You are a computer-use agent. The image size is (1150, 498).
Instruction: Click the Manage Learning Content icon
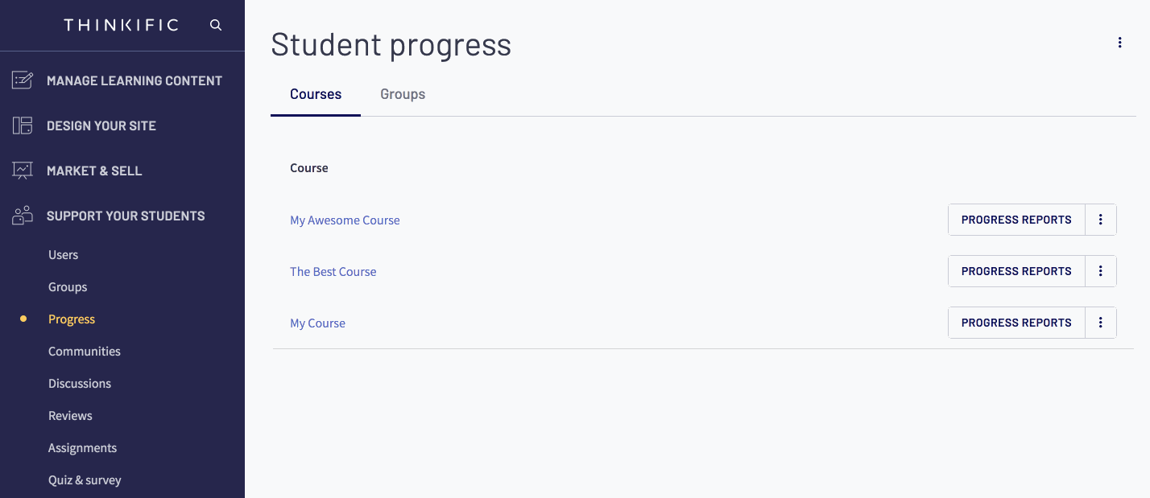tap(23, 80)
